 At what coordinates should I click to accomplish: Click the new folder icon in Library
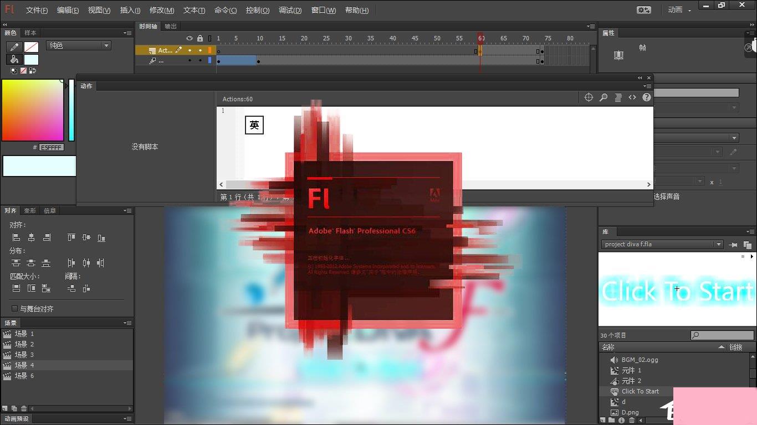pyautogui.click(x=613, y=421)
